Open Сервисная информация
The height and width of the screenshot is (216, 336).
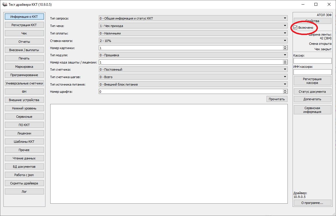tap(312, 110)
